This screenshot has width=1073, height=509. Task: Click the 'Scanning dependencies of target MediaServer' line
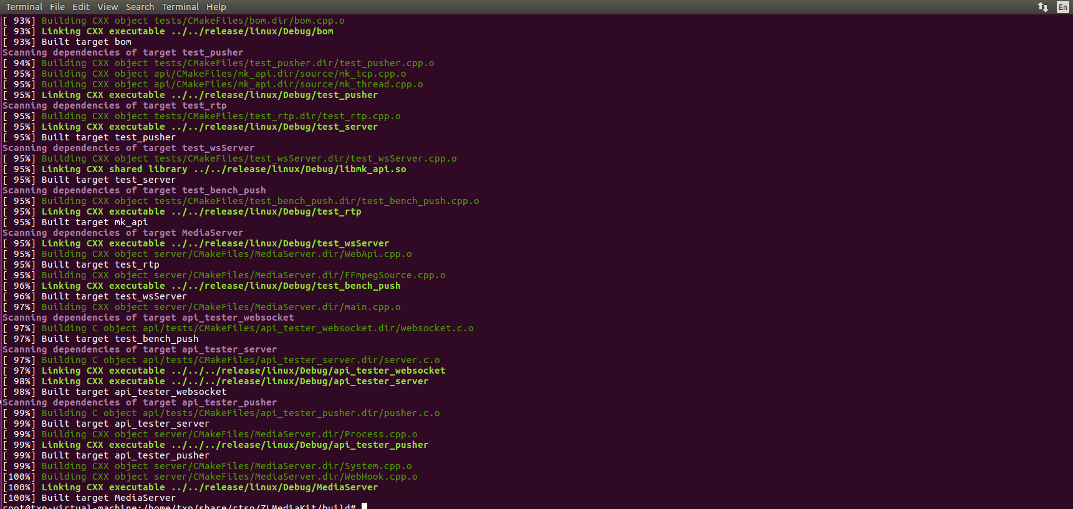pyautogui.click(x=123, y=233)
